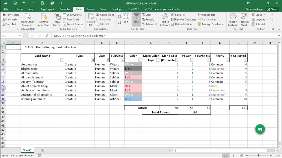
Task: Click the Connections button
Action: click(x=105, y=15)
